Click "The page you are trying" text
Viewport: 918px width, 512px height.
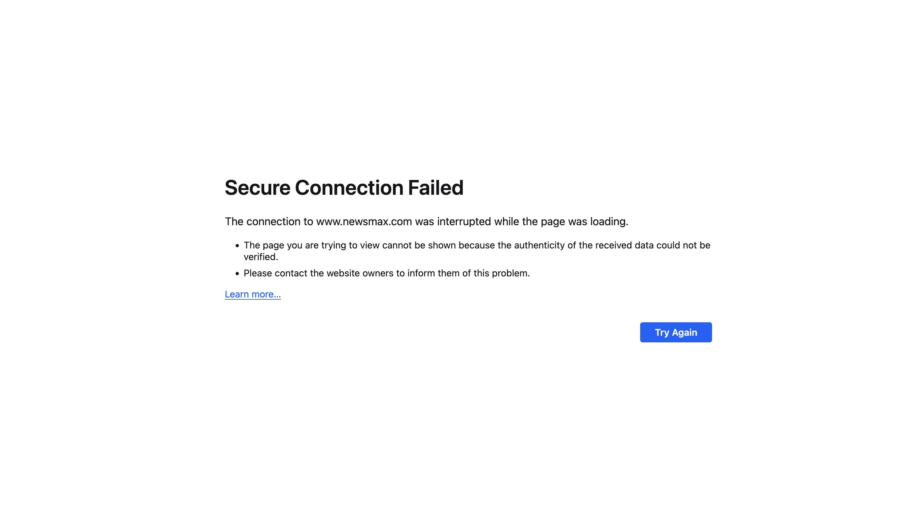click(295, 245)
